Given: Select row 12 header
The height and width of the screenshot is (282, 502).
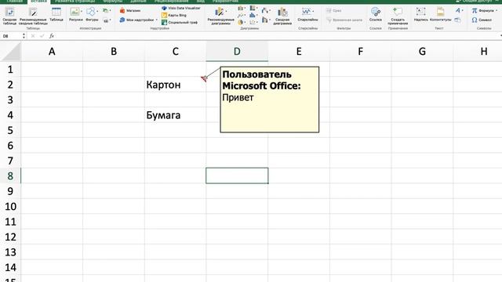Looking at the screenshot, I should click(10, 237).
